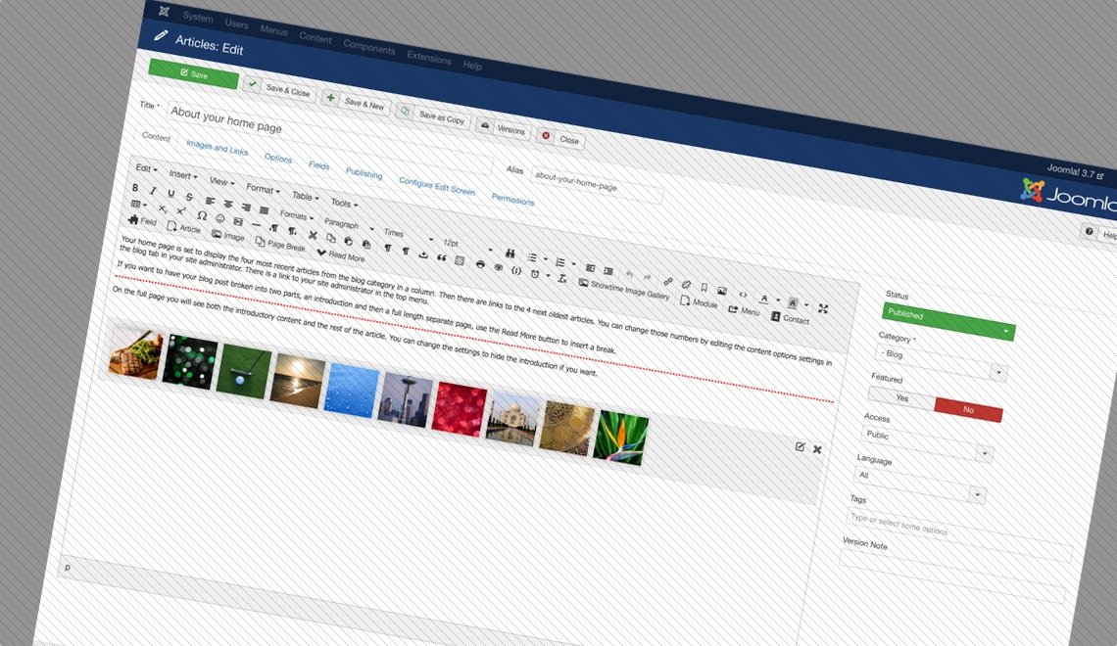Click the Joomla logo in the top bar

point(164,11)
